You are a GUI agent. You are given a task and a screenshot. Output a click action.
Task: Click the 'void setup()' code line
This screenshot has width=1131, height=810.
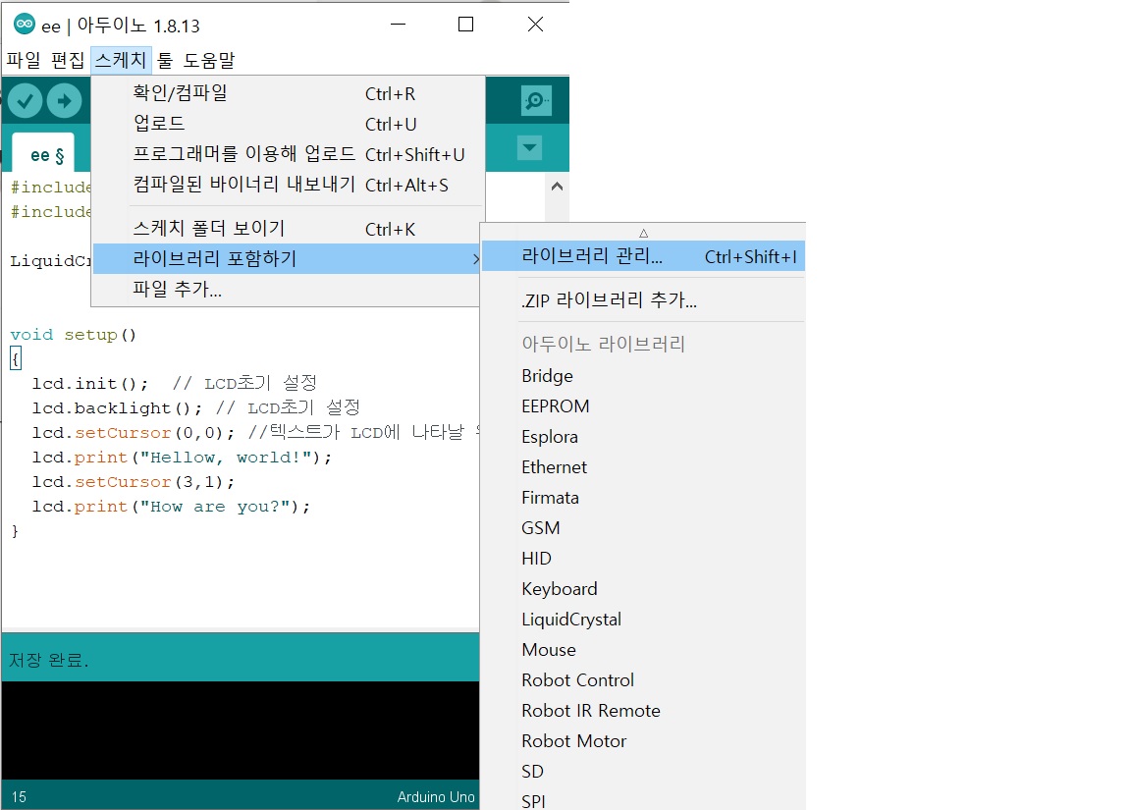coord(73,335)
